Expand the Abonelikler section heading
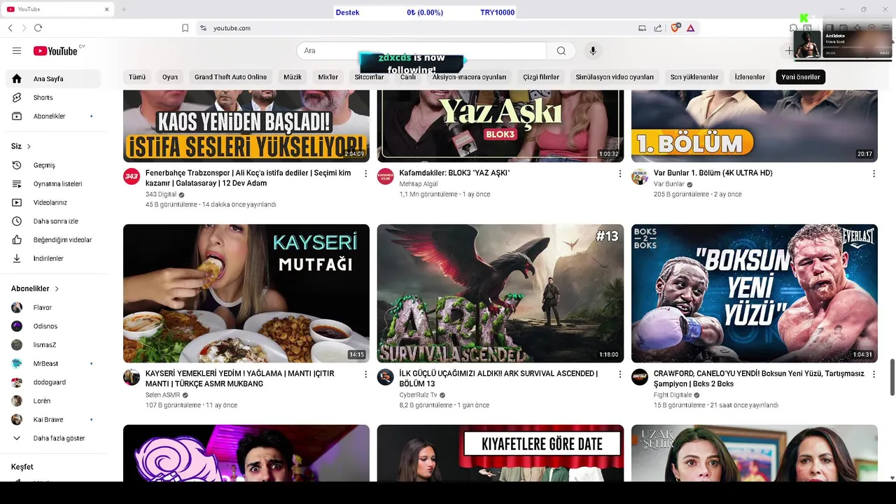This screenshot has height=504, width=896. (35, 288)
